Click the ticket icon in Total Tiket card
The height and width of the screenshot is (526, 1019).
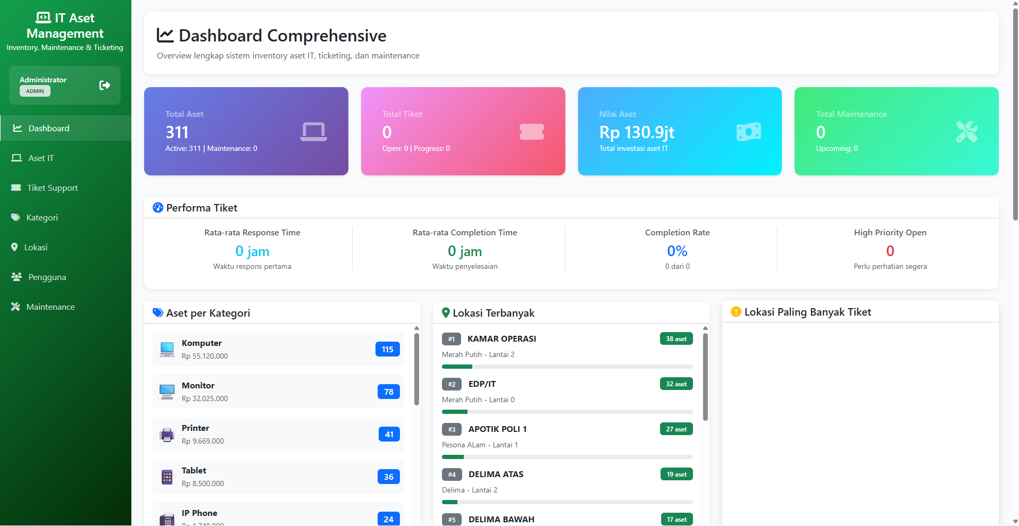[531, 132]
